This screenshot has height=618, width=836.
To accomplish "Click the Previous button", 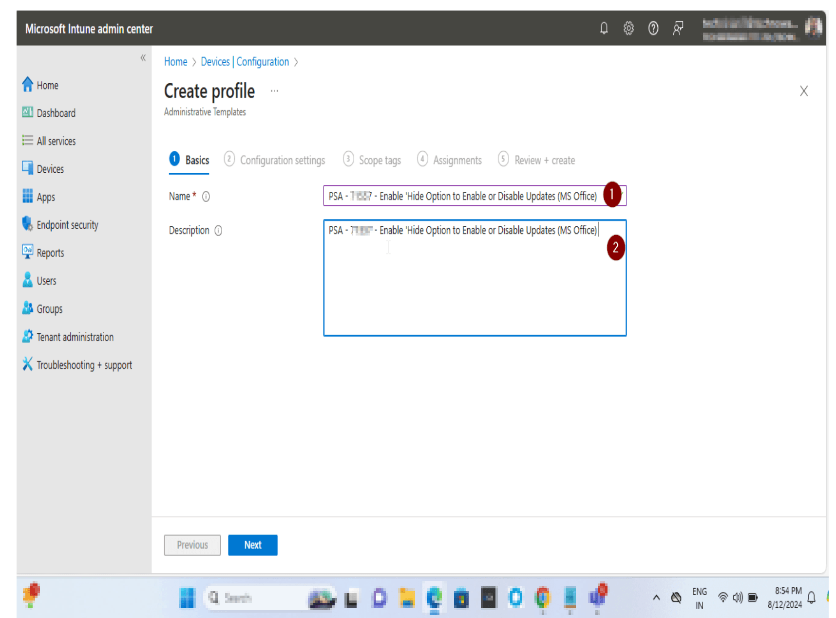I will 192,545.
